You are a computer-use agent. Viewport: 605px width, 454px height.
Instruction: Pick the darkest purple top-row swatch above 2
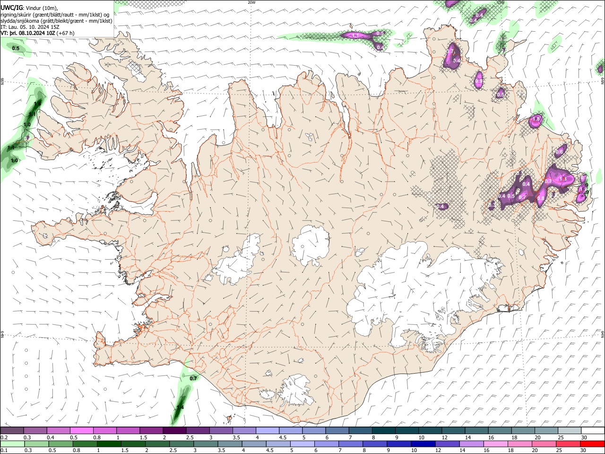point(174,431)
